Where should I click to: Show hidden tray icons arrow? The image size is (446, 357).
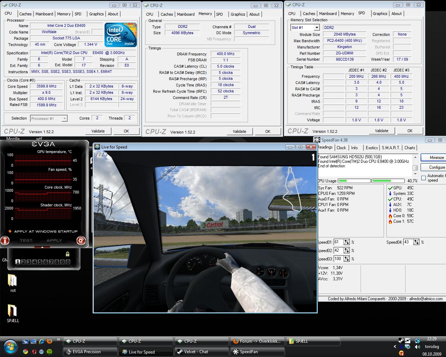tap(395, 347)
